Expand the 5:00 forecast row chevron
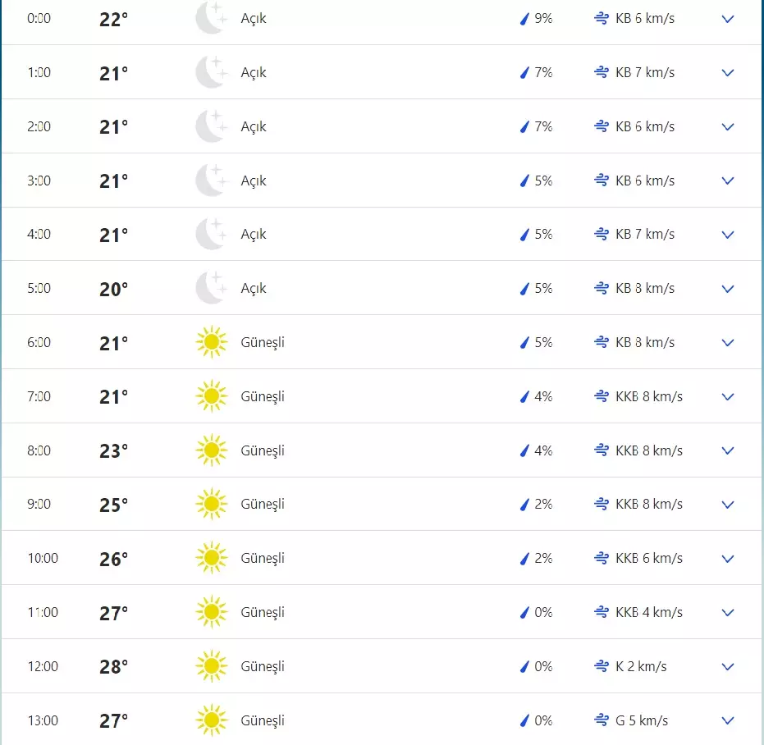 [727, 288]
